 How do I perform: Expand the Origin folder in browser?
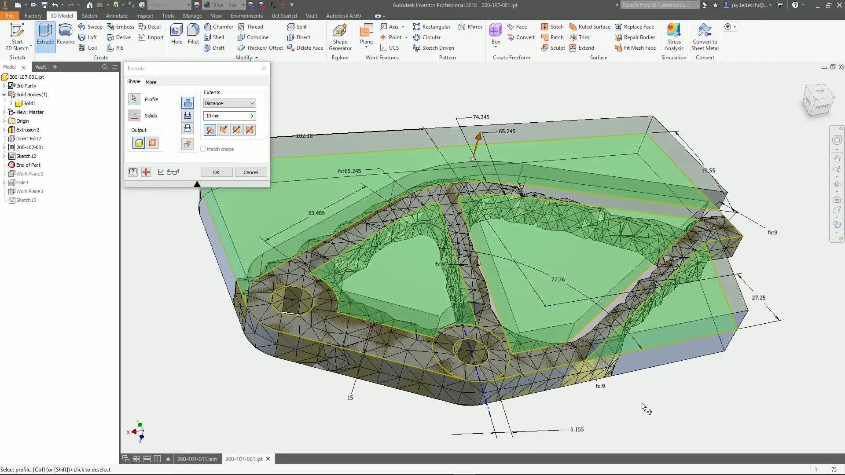4,121
